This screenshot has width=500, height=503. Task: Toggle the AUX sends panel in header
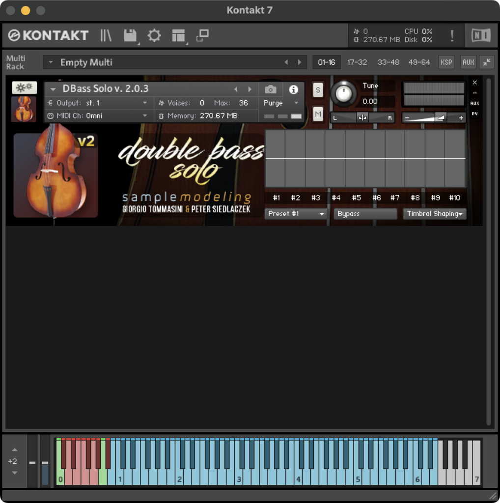coord(468,62)
